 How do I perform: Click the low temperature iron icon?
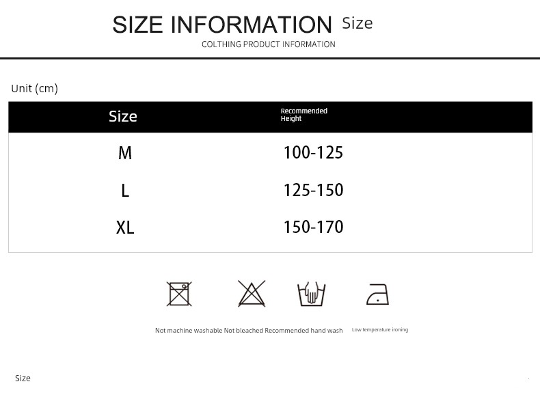378,294
